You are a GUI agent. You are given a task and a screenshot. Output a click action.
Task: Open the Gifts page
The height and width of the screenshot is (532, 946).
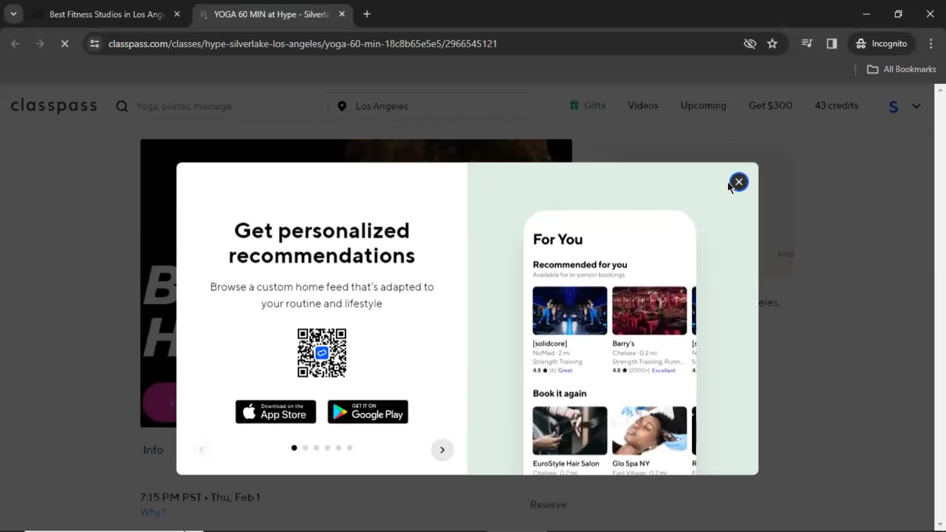(595, 105)
